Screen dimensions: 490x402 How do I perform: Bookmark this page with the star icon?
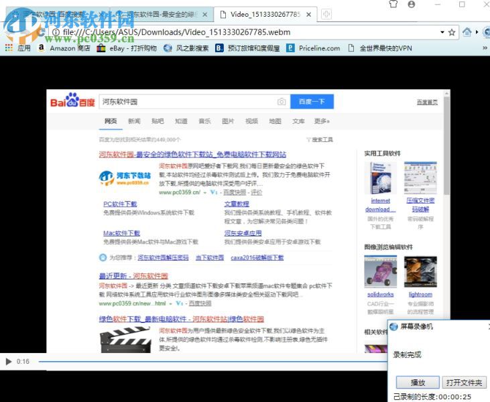pos(452,32)
